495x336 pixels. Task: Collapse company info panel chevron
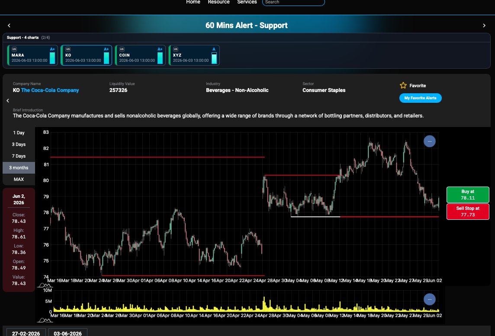pyautogui.click(x=8, y=101)
